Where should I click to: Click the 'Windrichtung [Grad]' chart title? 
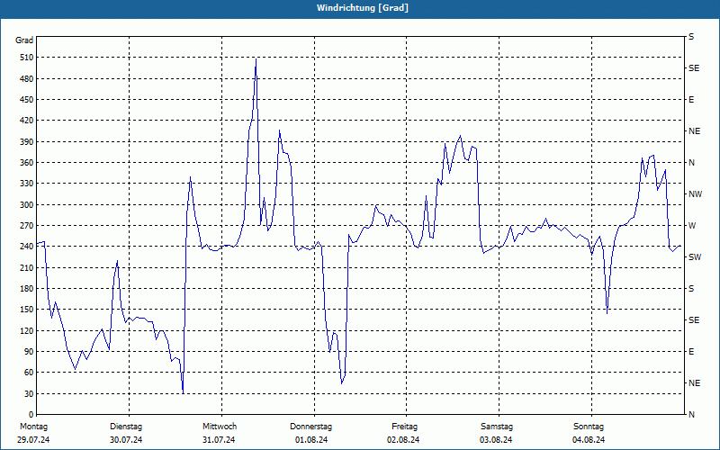coord(363,8)
